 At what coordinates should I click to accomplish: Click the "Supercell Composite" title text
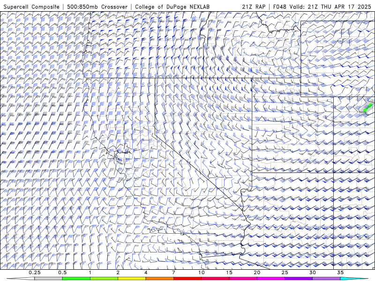point(31,7)
